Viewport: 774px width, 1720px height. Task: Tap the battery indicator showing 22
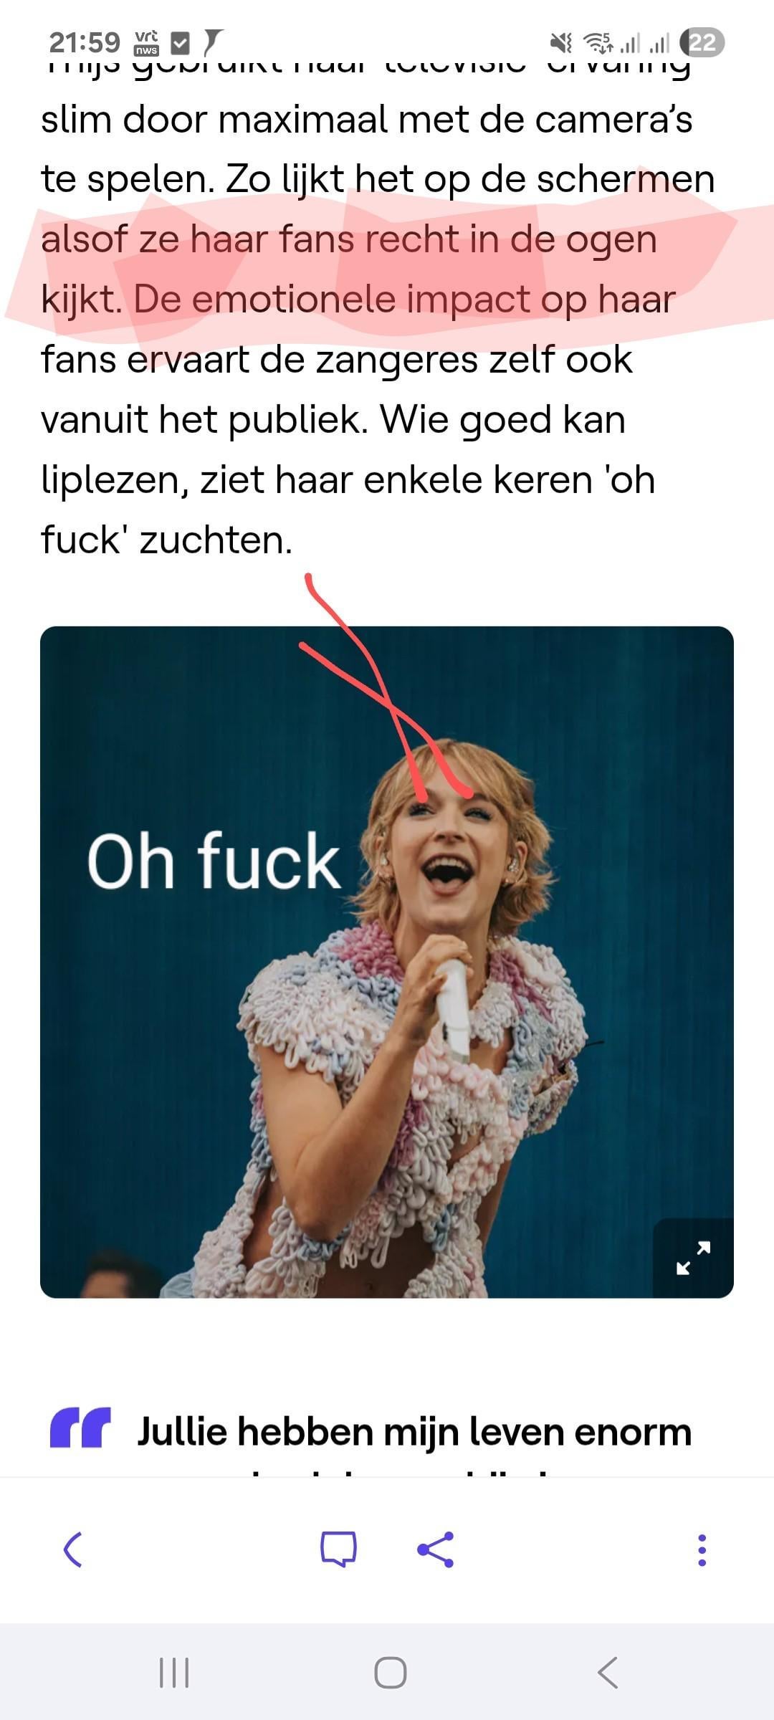click(702, 43)
